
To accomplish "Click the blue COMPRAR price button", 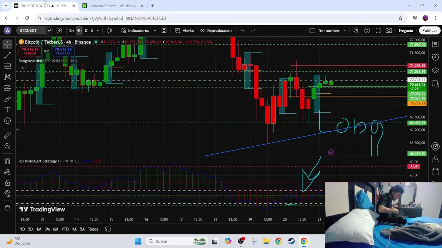I will click(63, 51).
